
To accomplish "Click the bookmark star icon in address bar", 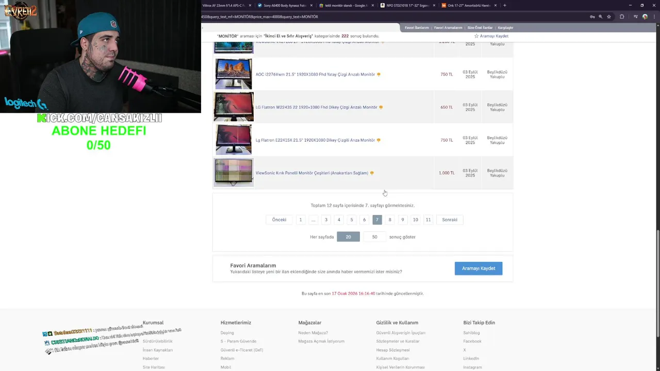I will [x=609, y=16].
